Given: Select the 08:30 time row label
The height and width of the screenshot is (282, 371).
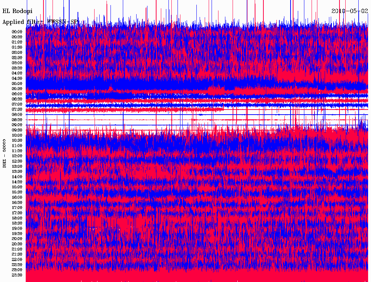Looking at the screenshot, I should click(17, 120).
